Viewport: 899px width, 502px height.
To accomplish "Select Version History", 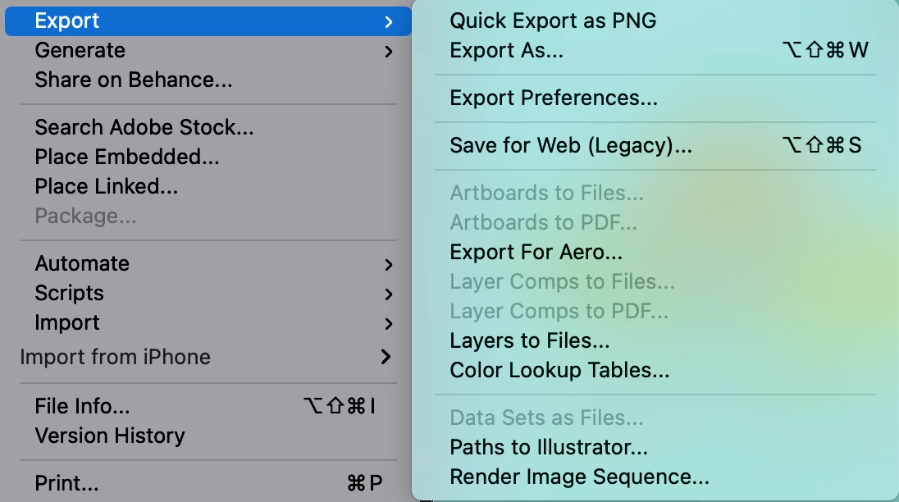I will pyautogui.click(x=208, y=436).
